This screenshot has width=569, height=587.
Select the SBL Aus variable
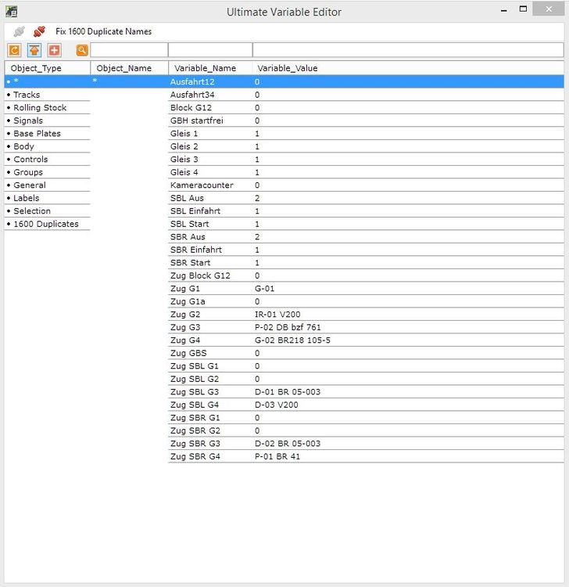coord(187,198)
